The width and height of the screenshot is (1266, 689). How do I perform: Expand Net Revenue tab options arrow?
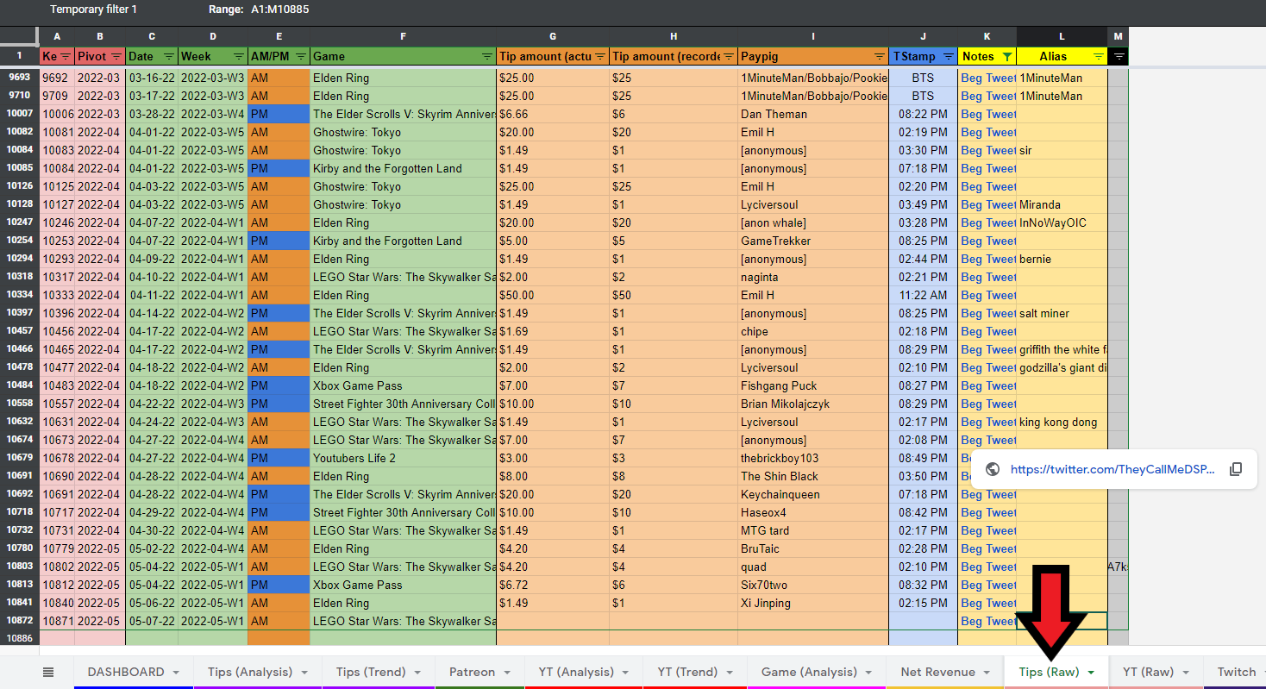click(x=987, y=673)
